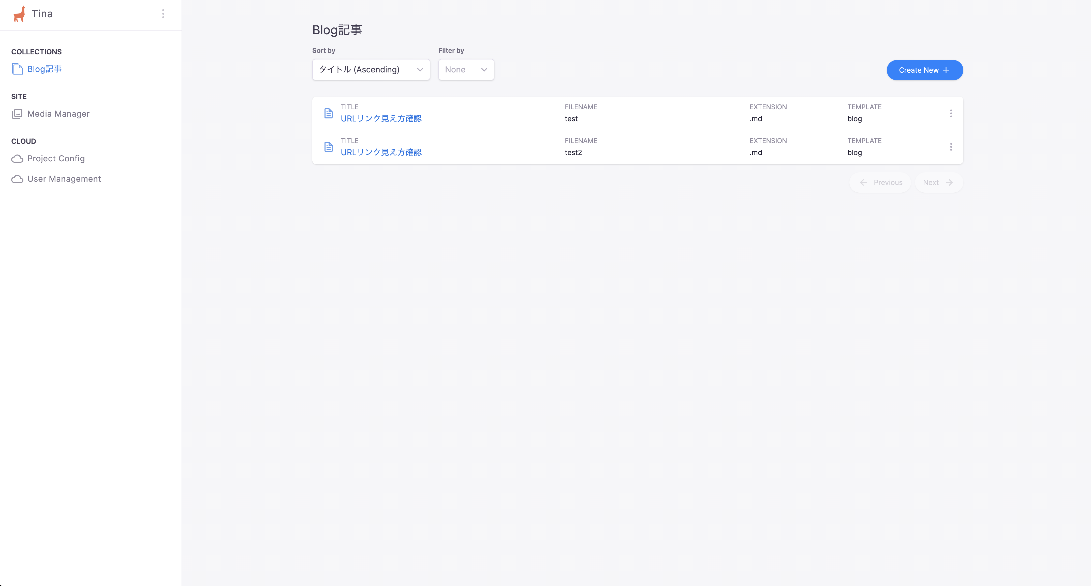Open the Filter by None dropdown

(x=466, y=70)
